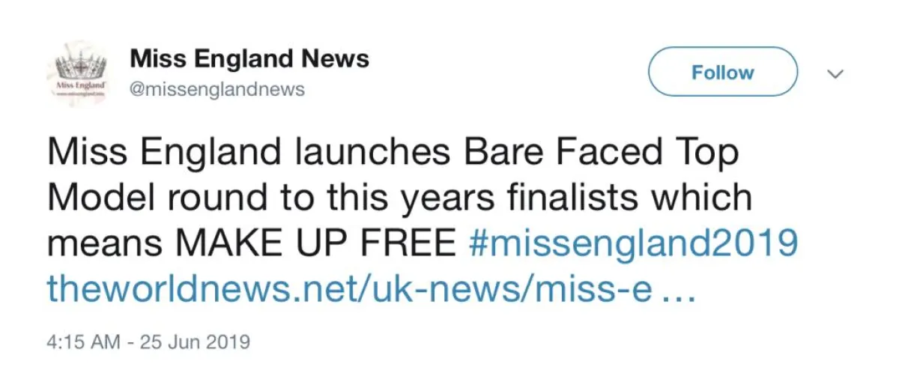Follow the Miss England News account
899x373 pixels.
(722, 72)
